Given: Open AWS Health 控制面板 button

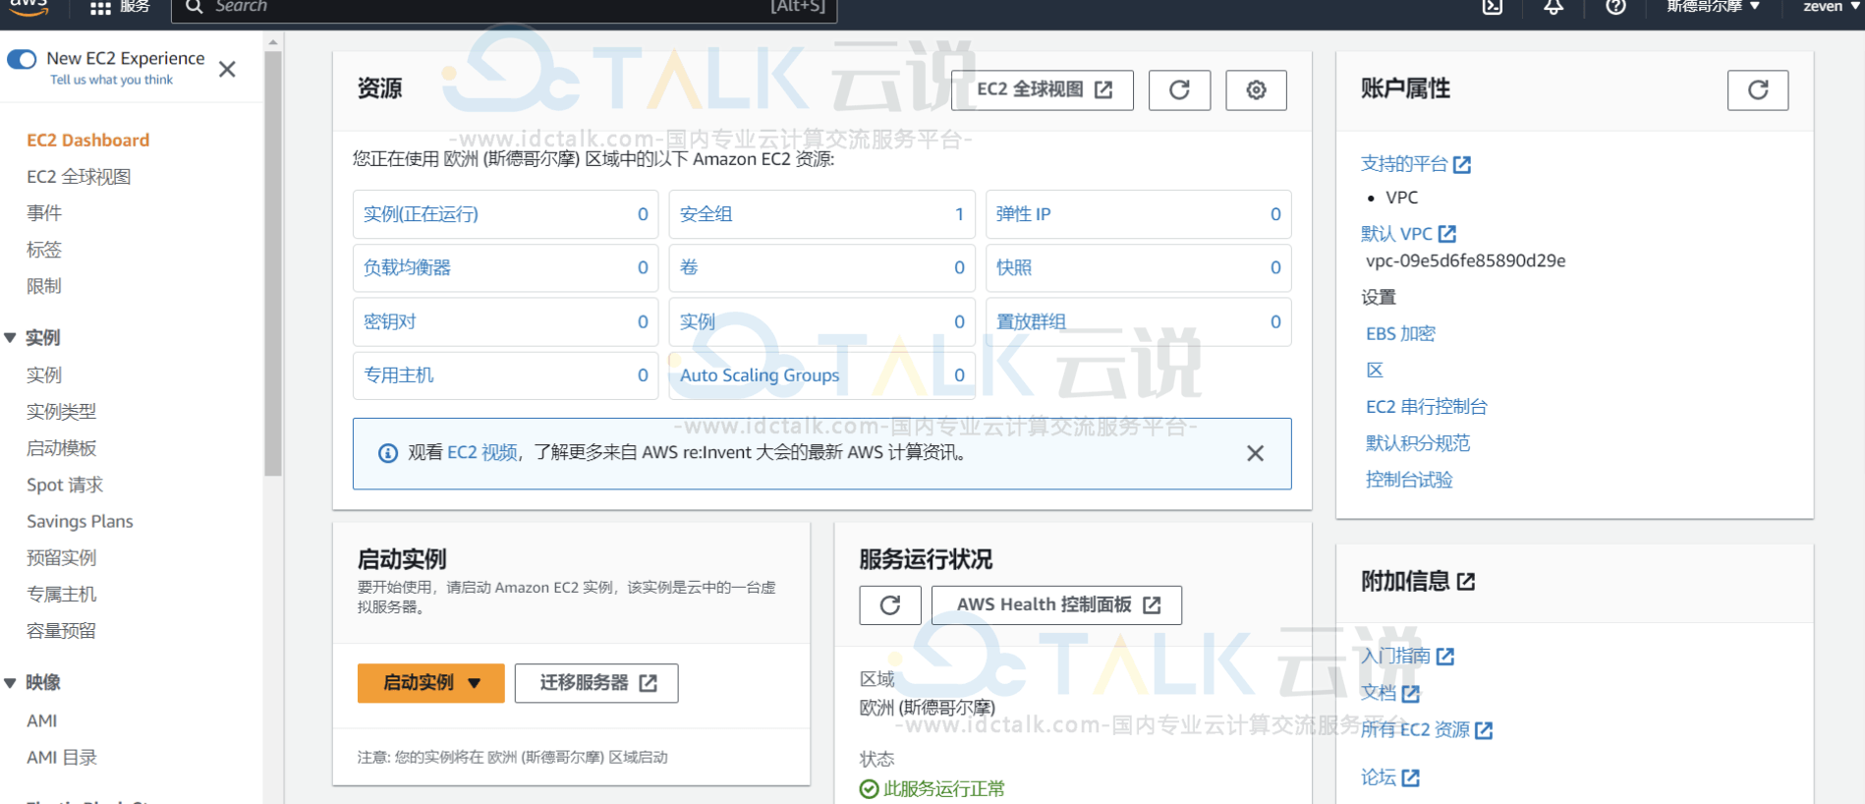Looking at the screenshot, I should tap(1056, 605).
